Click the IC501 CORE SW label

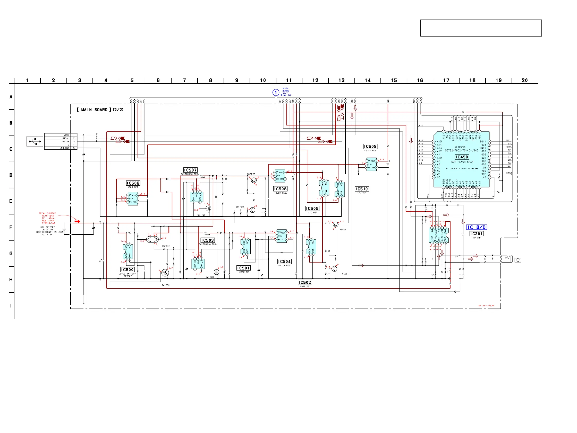coord(243,268)
